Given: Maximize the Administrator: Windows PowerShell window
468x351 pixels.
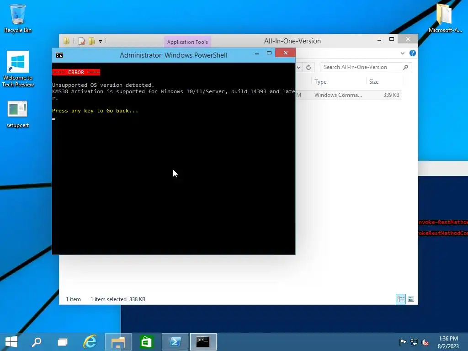Looking at the screenshot, I should (x=269, y=53).
